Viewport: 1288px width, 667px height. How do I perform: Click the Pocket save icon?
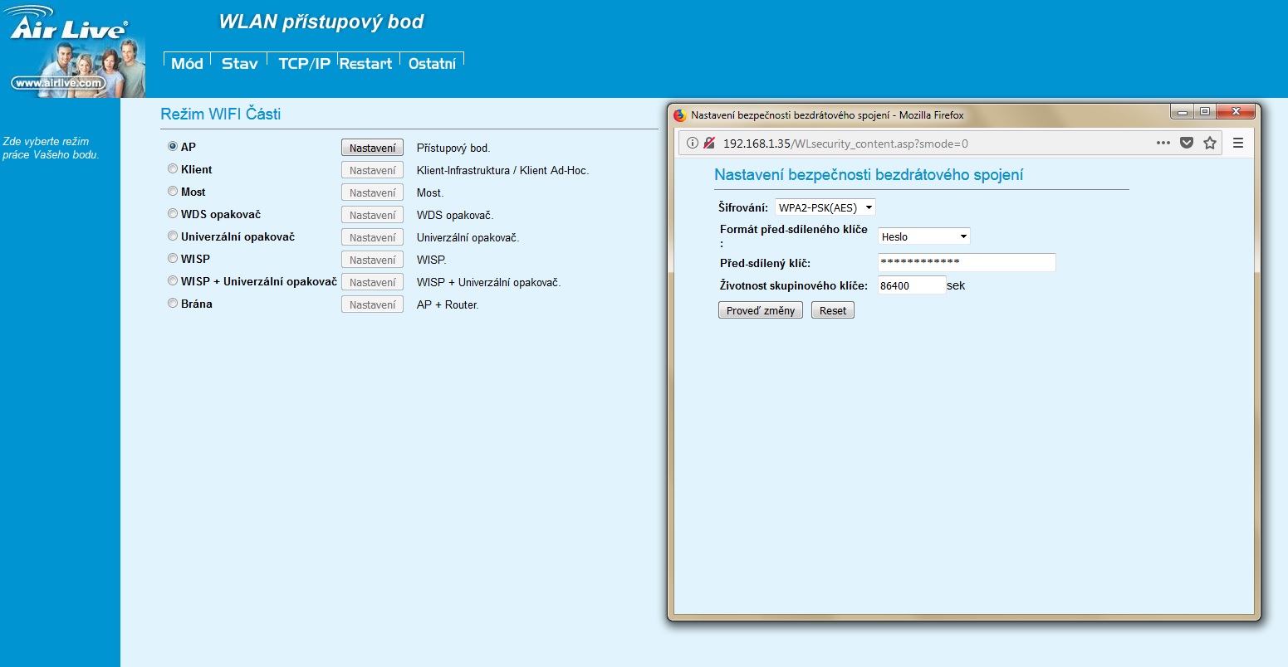[1187, 143]
